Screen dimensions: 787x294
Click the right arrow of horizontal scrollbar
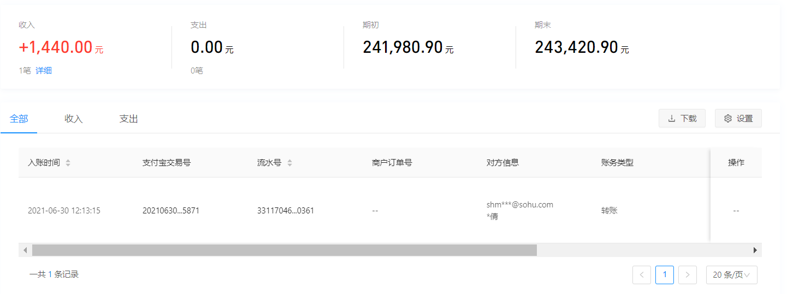tap(755, 250)
